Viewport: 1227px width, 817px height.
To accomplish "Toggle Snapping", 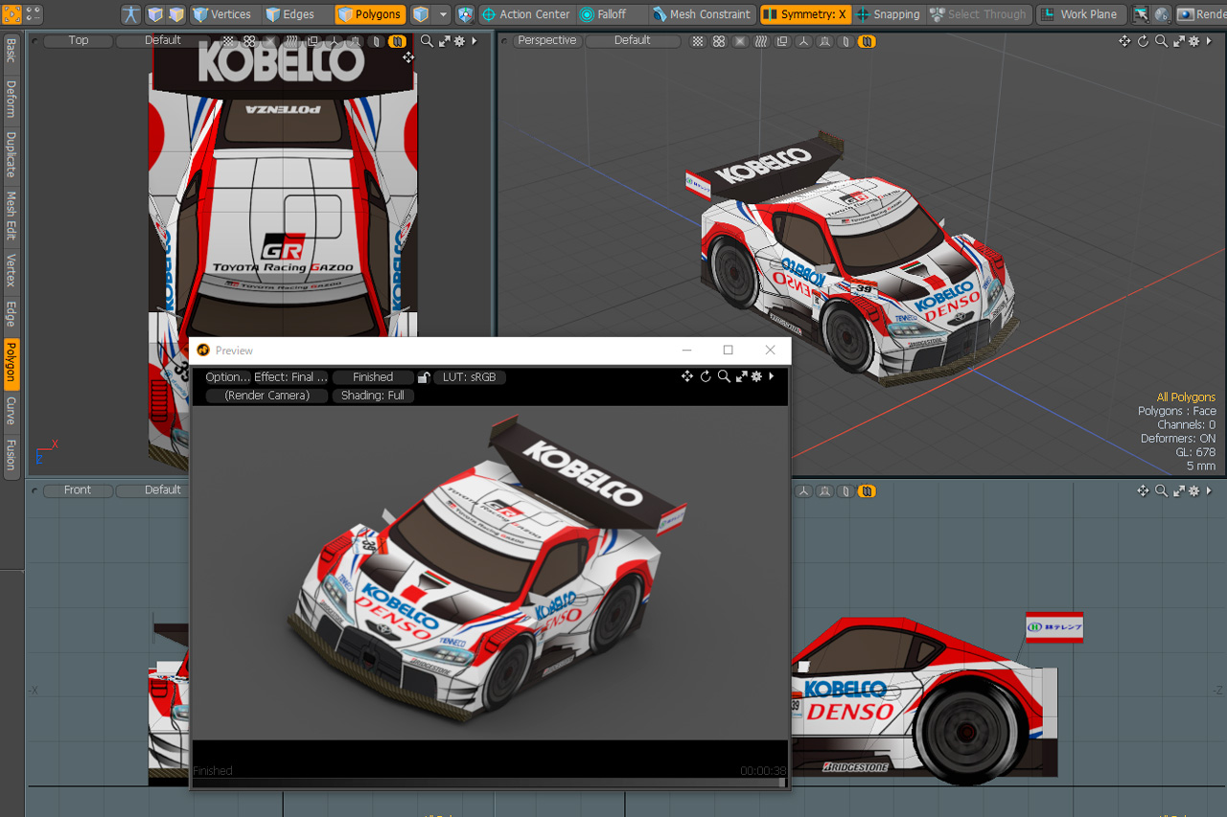I will (888, 14).
